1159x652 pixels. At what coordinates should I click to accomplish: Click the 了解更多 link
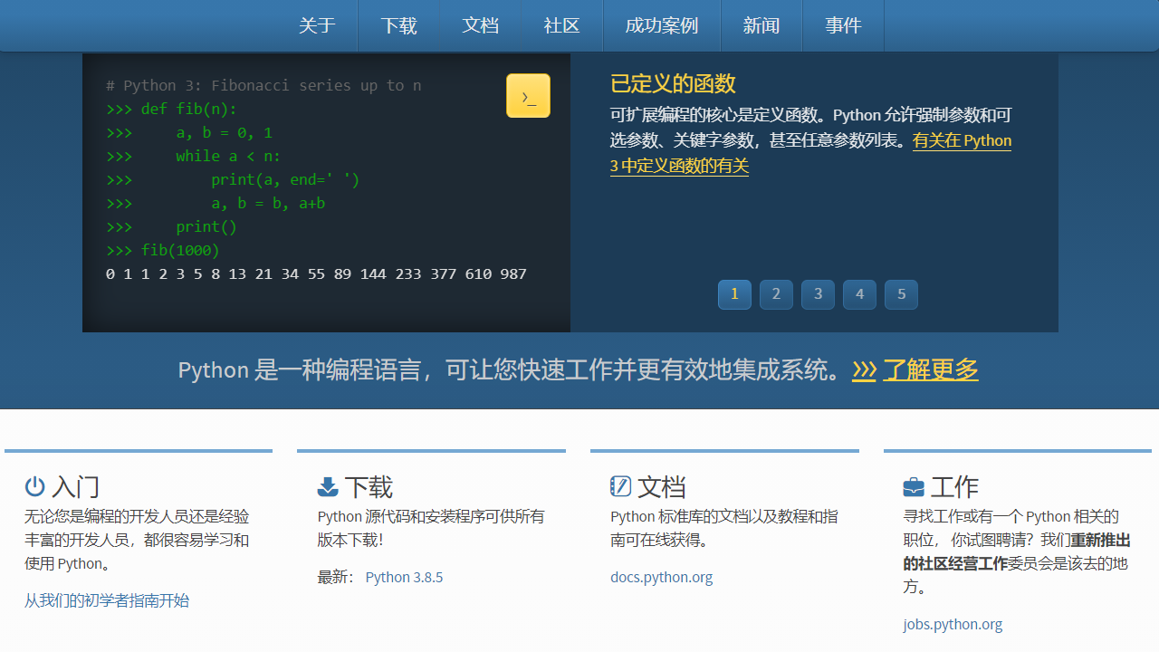coord(931,369)
